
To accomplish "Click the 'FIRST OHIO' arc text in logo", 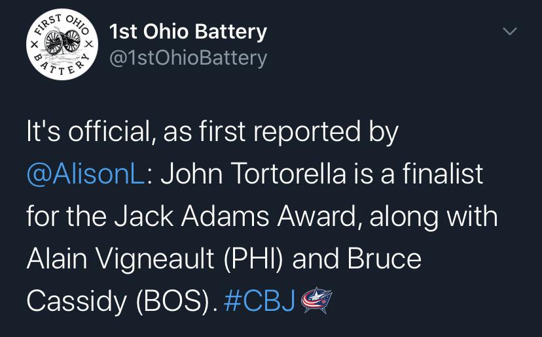I will 62,24.
